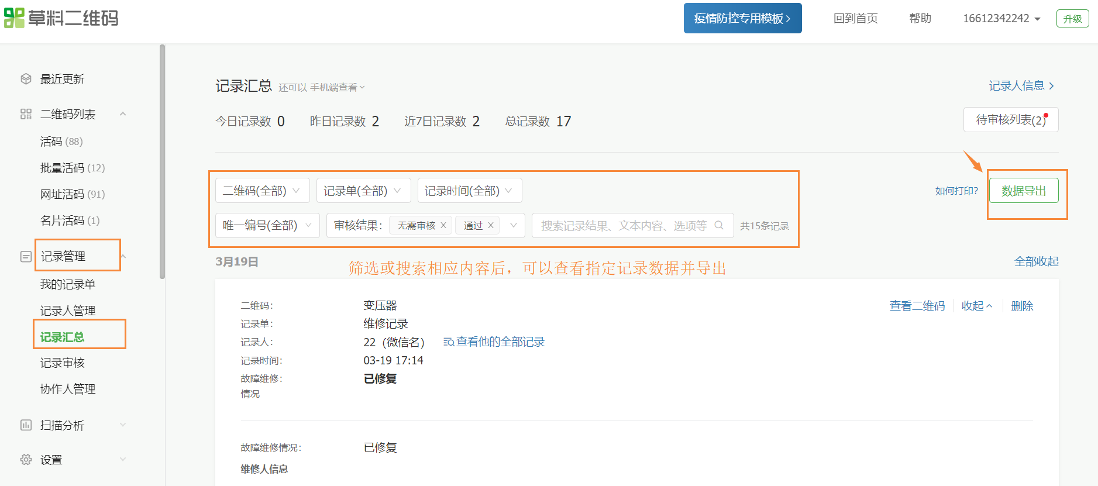The image size is (1098, 486).
Task: Click the 维修人信息 section heading
Action: (x=264, y=469)
